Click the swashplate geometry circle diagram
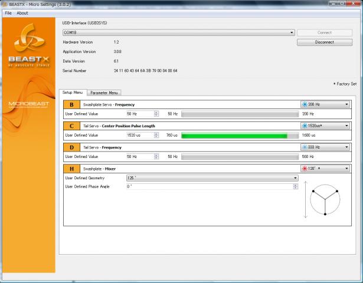Screen dimensions: 363x283 point(325,199)
